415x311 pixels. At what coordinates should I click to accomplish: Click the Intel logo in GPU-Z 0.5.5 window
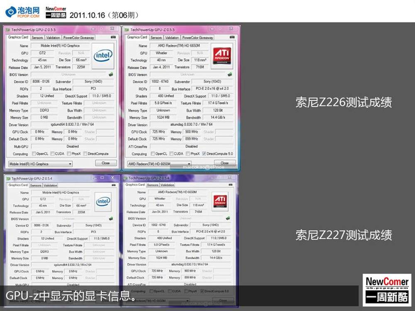[103, 56]
